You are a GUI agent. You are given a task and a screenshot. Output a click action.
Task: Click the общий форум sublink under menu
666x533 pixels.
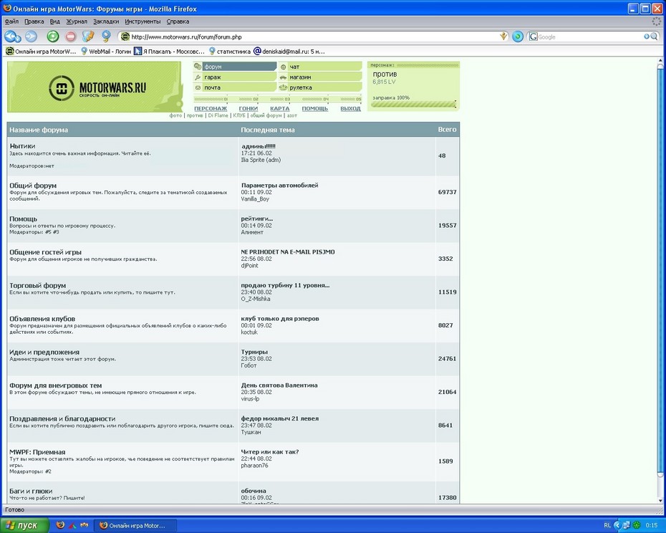(266, 115)
